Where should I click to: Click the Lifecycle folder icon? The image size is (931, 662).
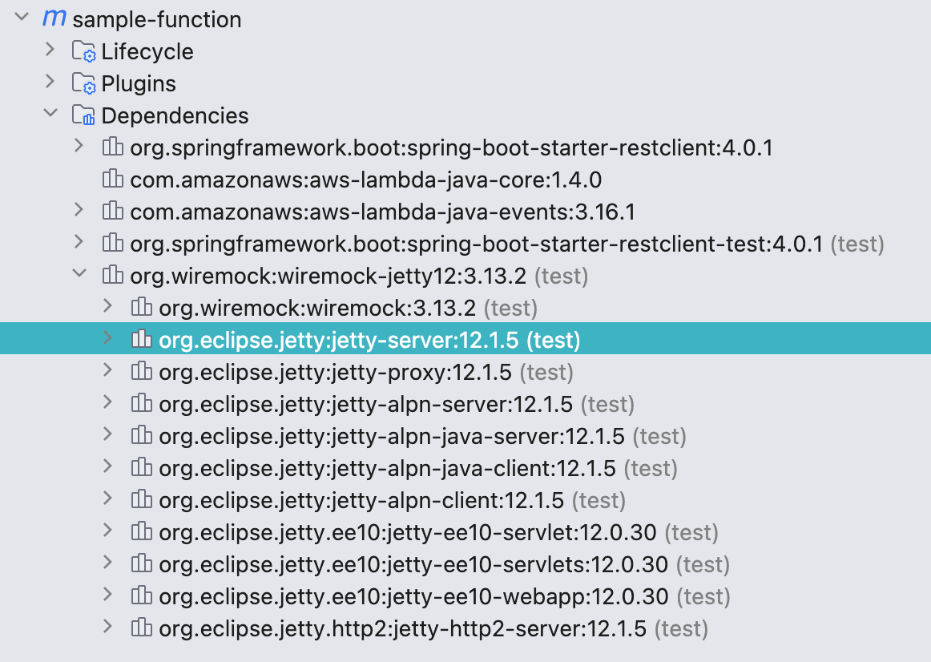tap(84, 52)
